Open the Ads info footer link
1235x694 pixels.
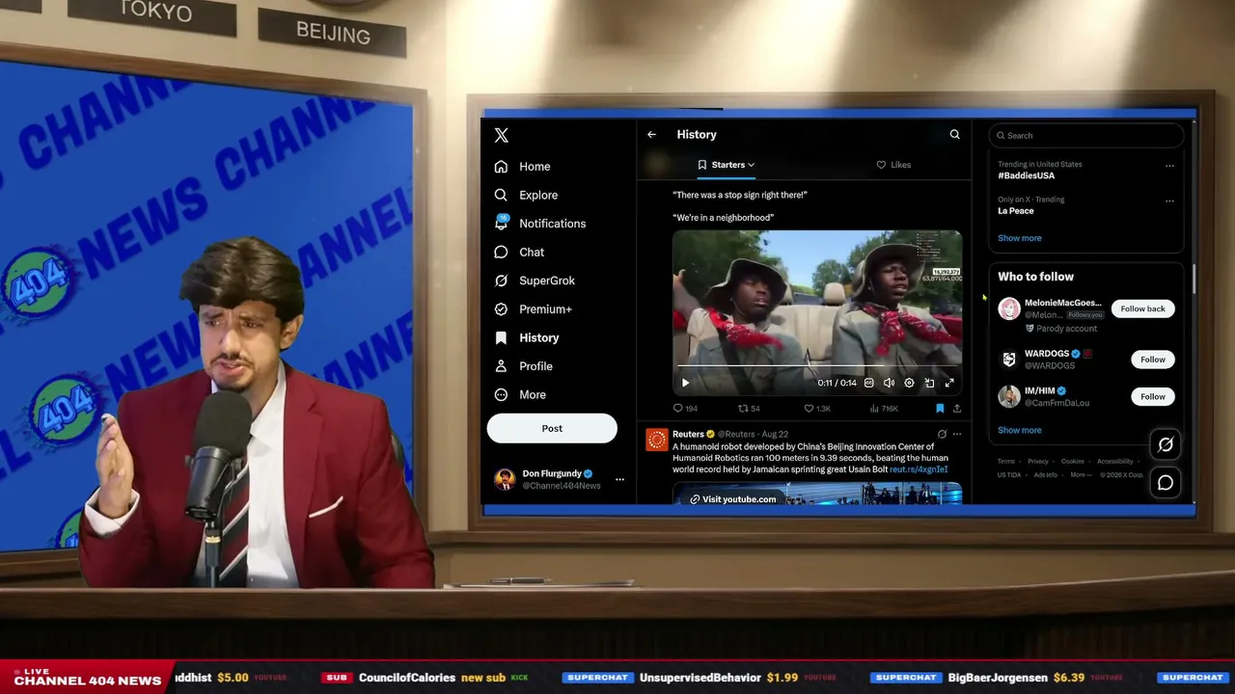point(1046,475)
